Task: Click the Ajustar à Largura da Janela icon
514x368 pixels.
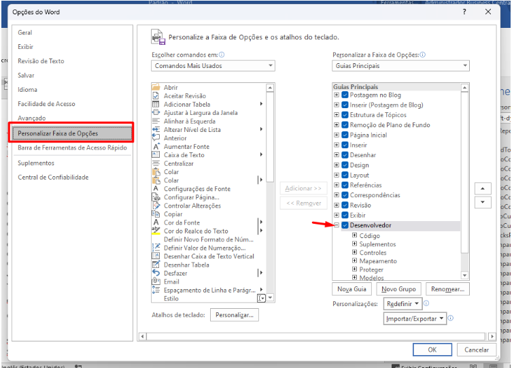Action: 156,112
